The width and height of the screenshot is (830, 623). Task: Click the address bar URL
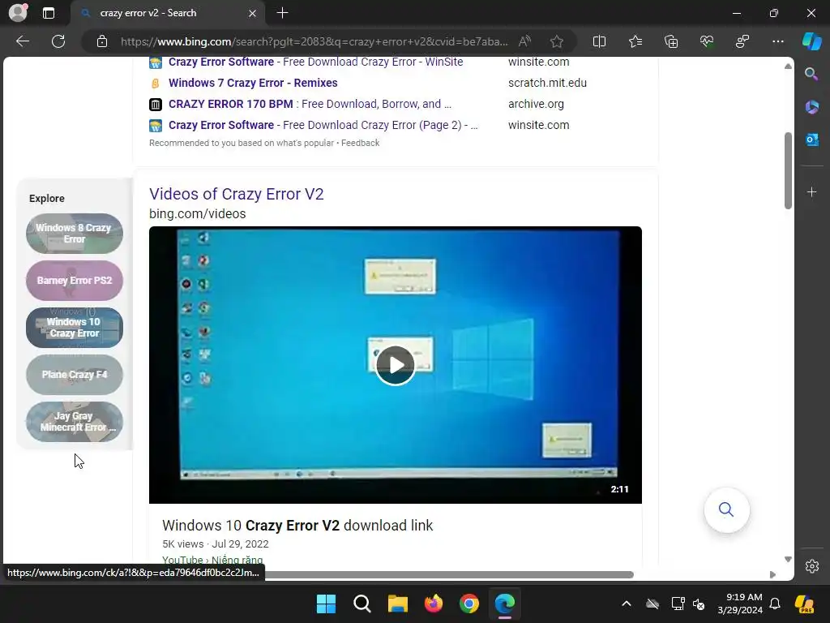click(x=314, y=41)
